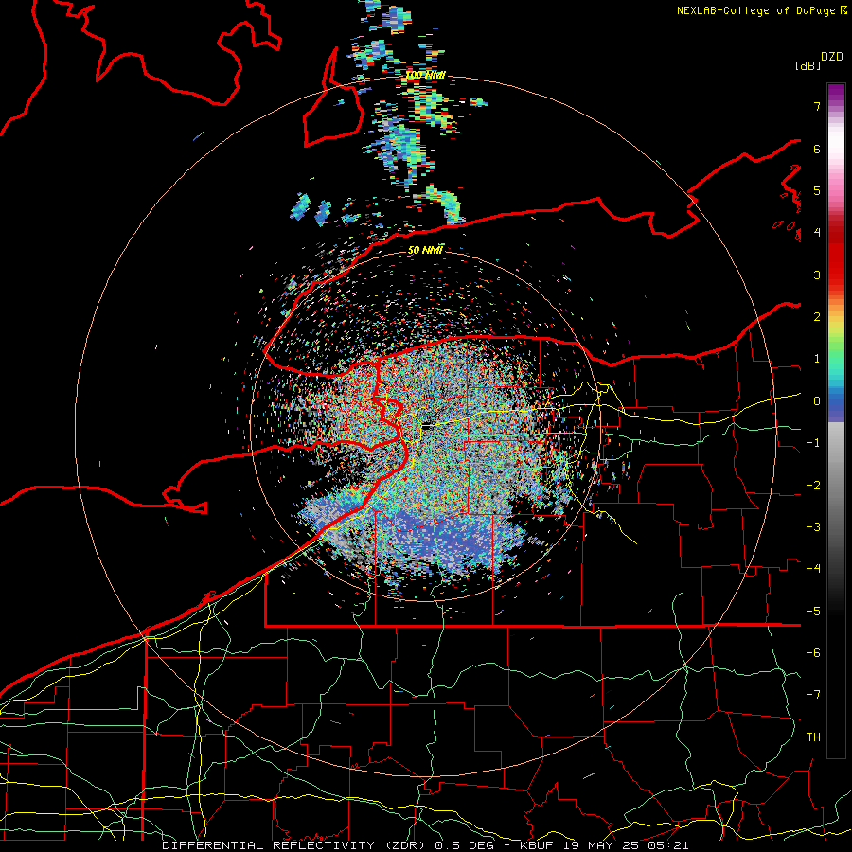Click the 7 value on color scale
This screenshot has width=852, height=852.
[x=817, y=106]
